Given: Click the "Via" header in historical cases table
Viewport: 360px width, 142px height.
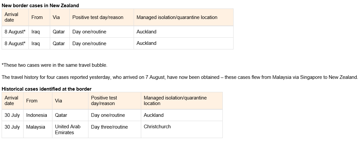Looking at the screenshot, I should point(59,101).
